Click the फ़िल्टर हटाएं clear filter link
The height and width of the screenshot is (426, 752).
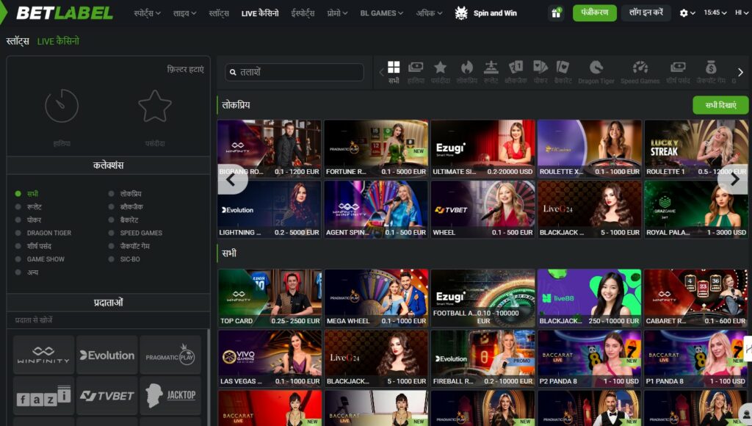(185, 70)
